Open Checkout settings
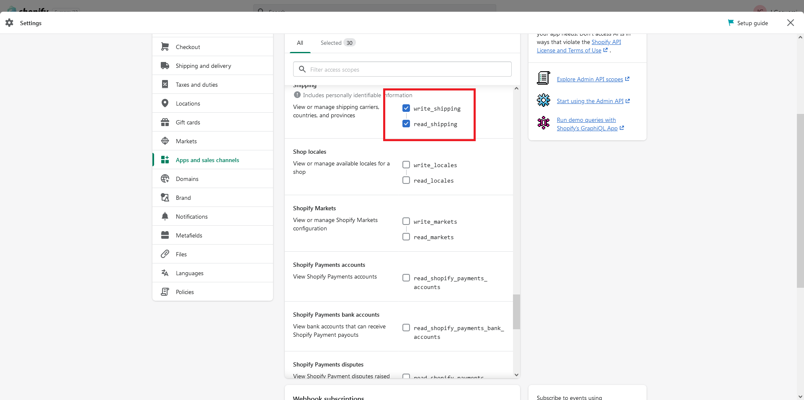 213,47
